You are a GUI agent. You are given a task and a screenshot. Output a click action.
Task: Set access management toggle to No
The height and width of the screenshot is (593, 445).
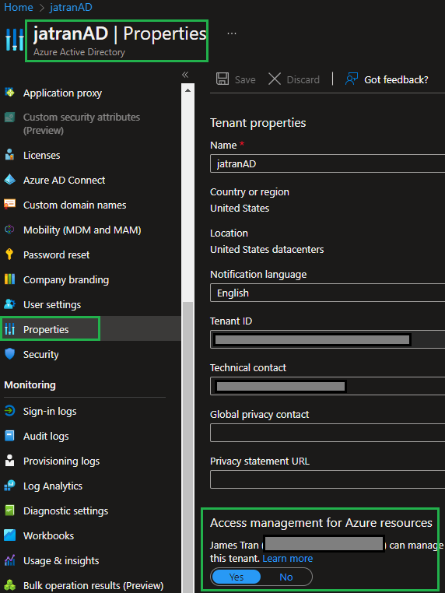286,577
